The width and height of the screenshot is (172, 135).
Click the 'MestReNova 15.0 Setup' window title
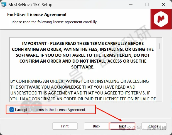tap(30, 5)
